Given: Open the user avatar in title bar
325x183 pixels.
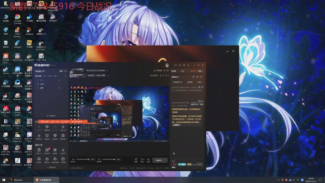Looking at the screenshot, I should [167, 65].
